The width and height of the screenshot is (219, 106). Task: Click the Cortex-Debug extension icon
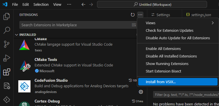(x=24, y=104)
